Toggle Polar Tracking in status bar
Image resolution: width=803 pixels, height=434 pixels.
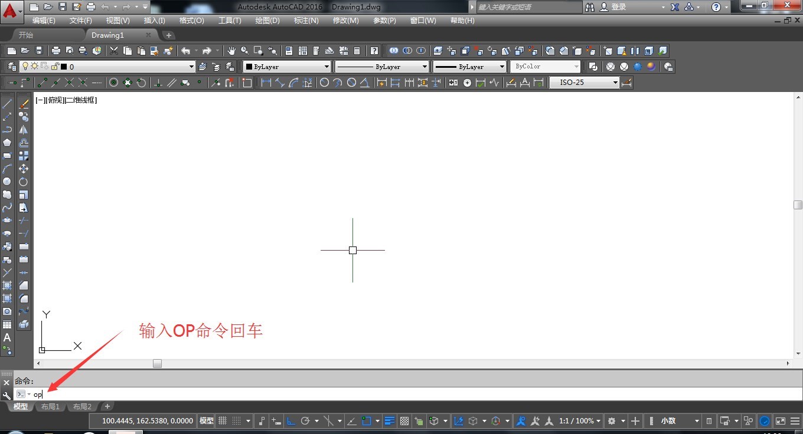(x=305, y=421)
